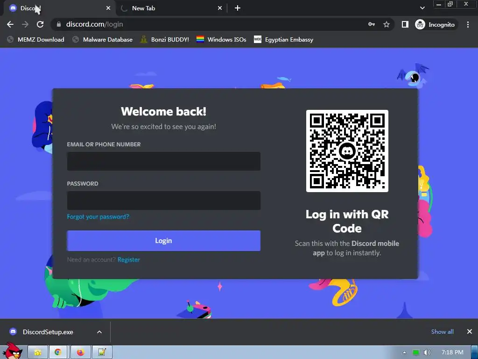The width and height of the screenshot is (478, 359).
Task: Bookmark this page with the star icon
Action: 387,24
